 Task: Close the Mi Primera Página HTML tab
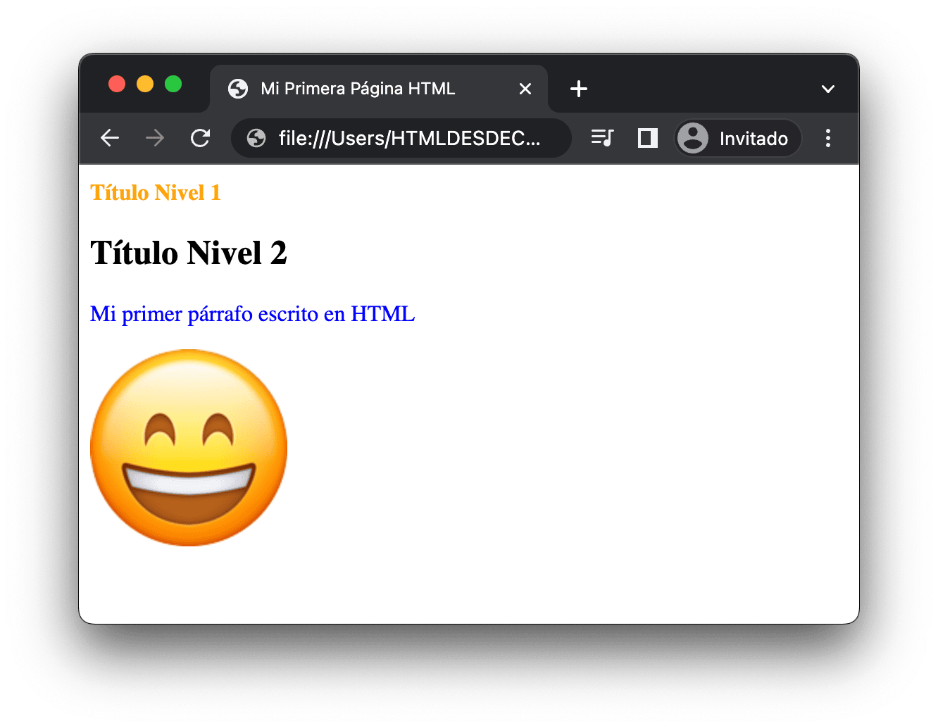tap(525, 89)
